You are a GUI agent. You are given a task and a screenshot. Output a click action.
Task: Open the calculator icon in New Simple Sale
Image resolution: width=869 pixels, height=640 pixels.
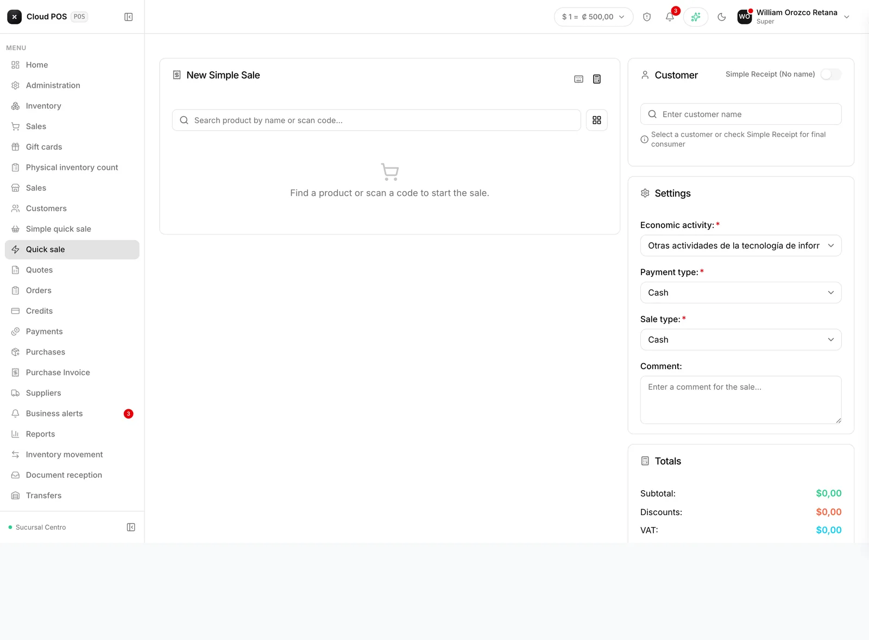[x=596, y=79]
